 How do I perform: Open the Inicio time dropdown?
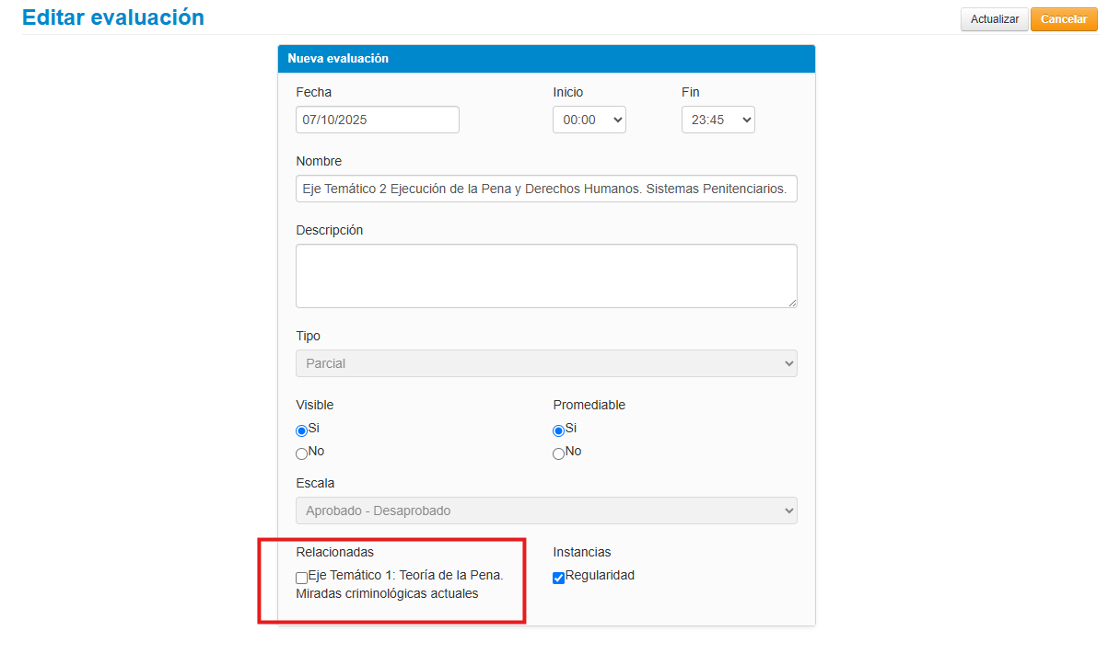click(589, 120)
